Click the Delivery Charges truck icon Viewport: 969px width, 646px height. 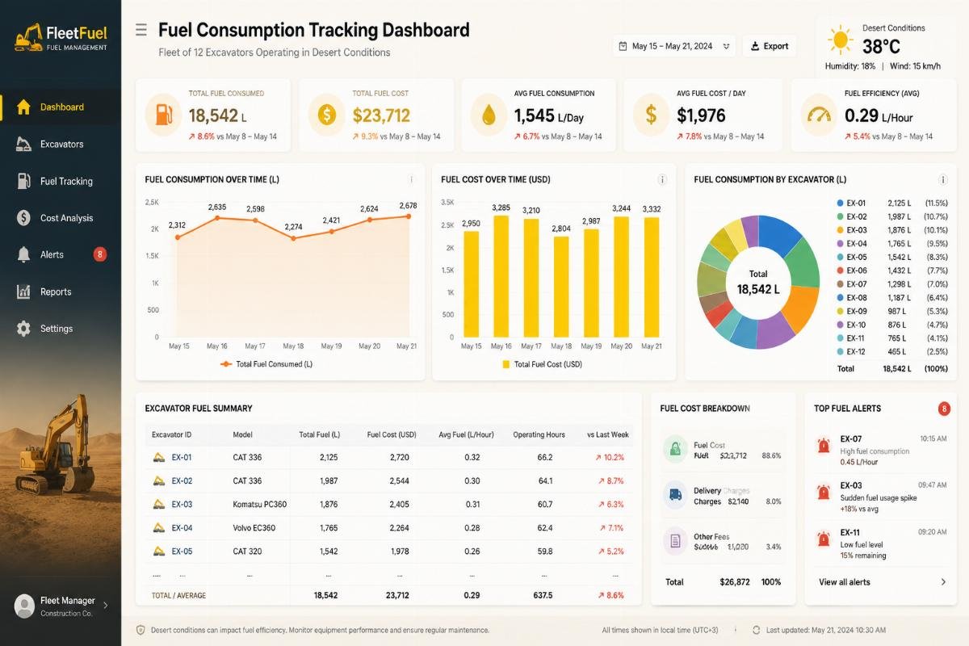click(x=675, y=494)
